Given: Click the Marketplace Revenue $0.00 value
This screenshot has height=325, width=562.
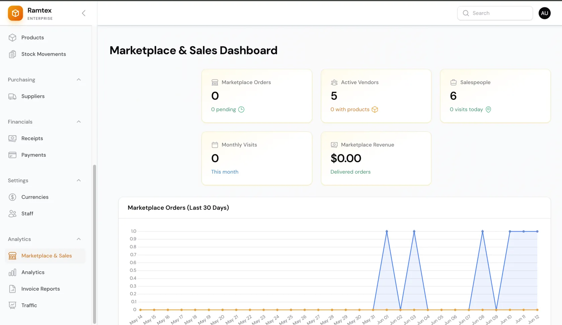Looking at the screenshot, I should [x=346, y=158].
